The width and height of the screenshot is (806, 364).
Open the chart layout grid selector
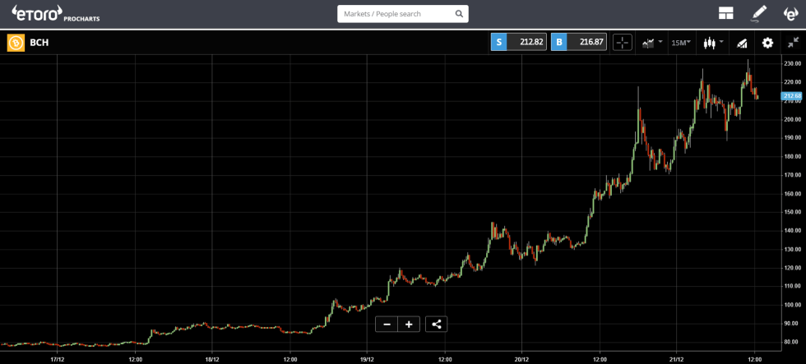click(x=725, y=14)
